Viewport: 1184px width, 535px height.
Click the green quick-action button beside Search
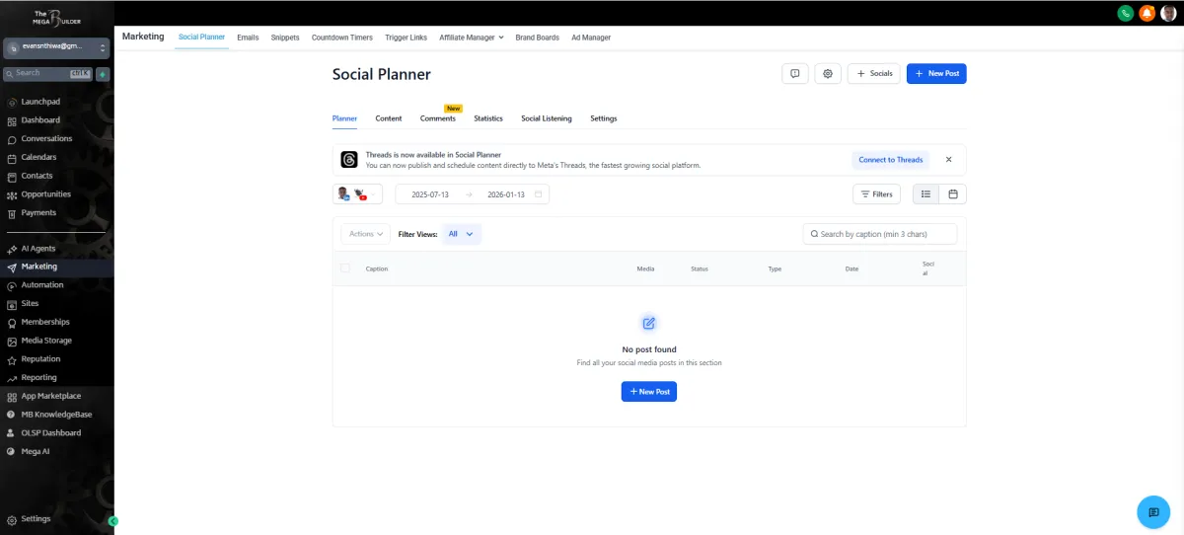103,74
